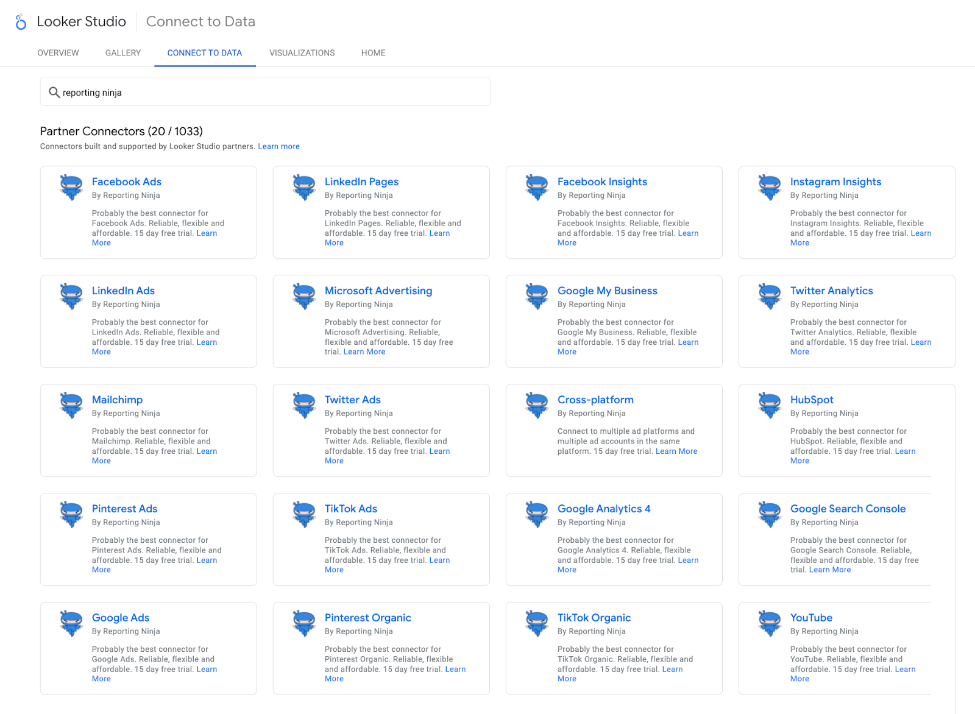Image resolution: width=975 pixels, height=714 pixels.
Task: Open the Facebook Insights connector title
Action: (602, 182)
